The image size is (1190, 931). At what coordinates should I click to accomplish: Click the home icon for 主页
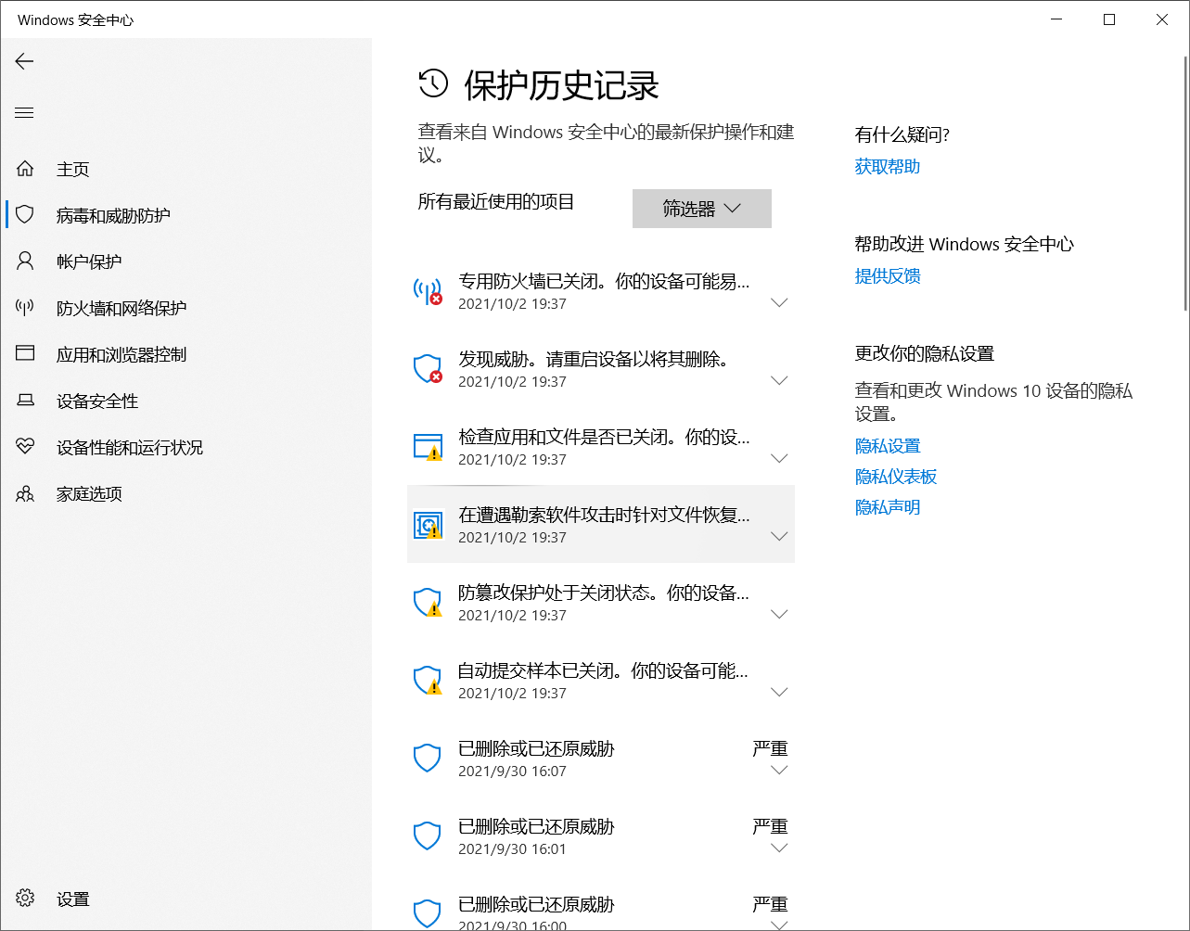(x=25, y=169)
